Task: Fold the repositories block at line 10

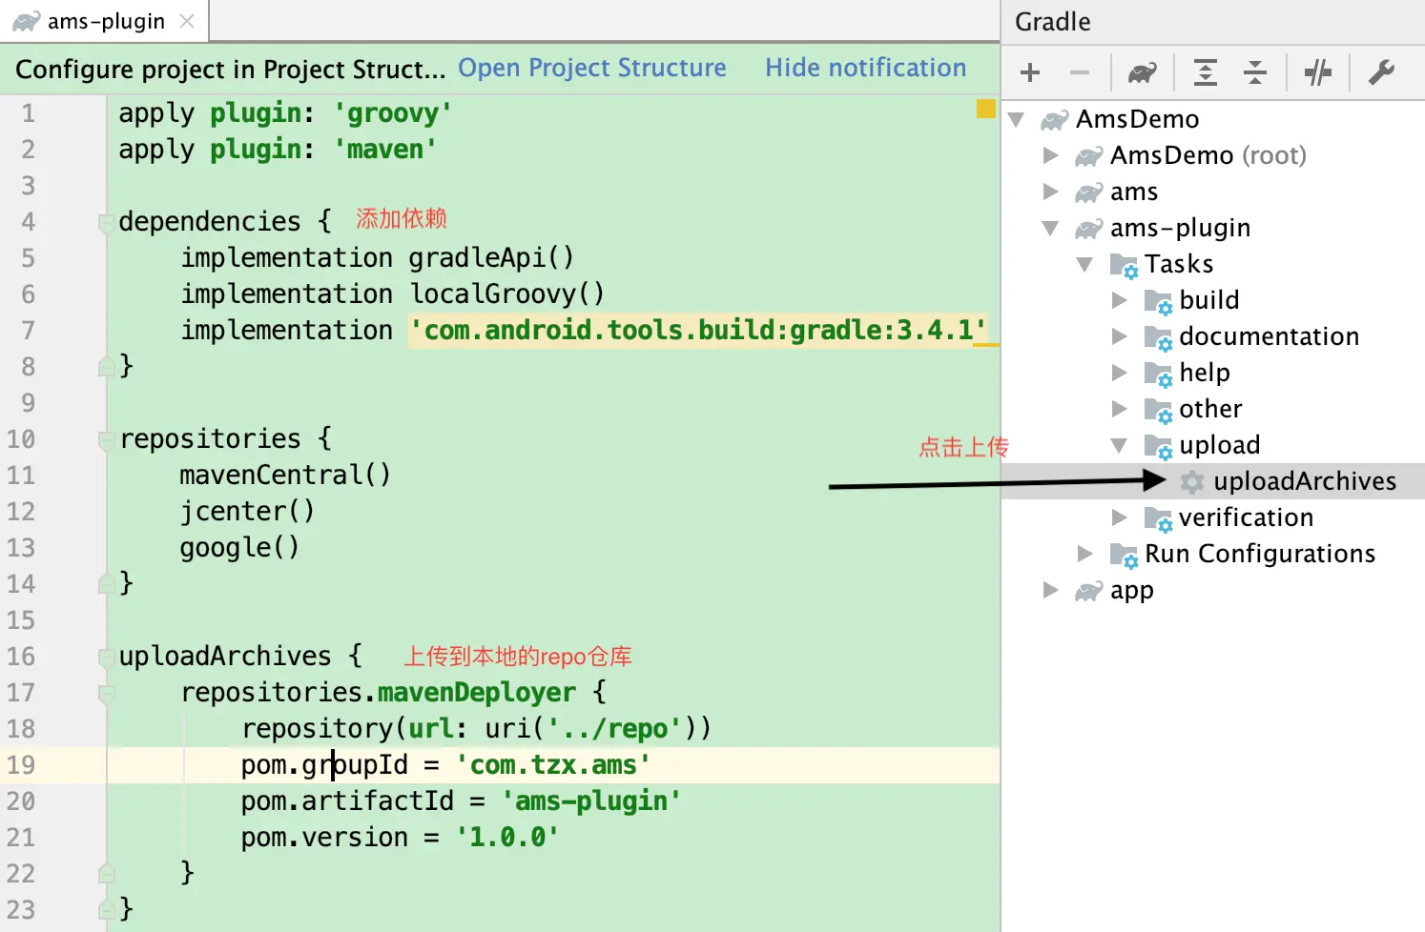Action: pyautogui.click(x=106, y=440)
